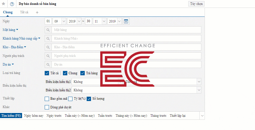Enable the Bao gồm mã checkbox

click(x=47, y=99)
